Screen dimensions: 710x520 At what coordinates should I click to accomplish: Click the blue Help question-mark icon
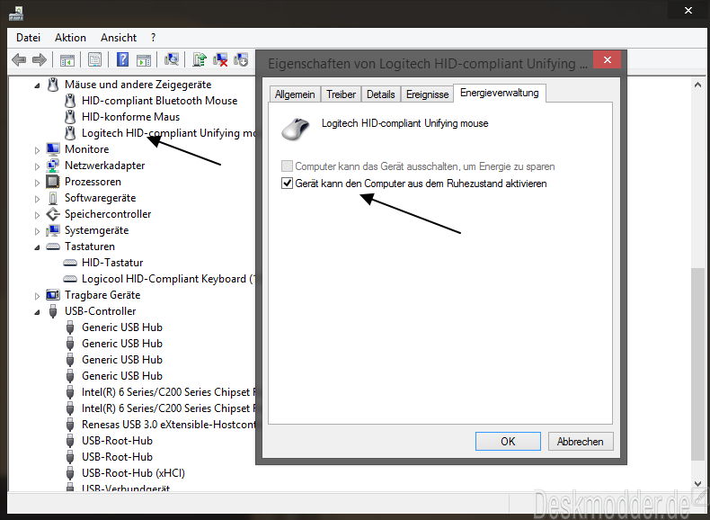122,59
